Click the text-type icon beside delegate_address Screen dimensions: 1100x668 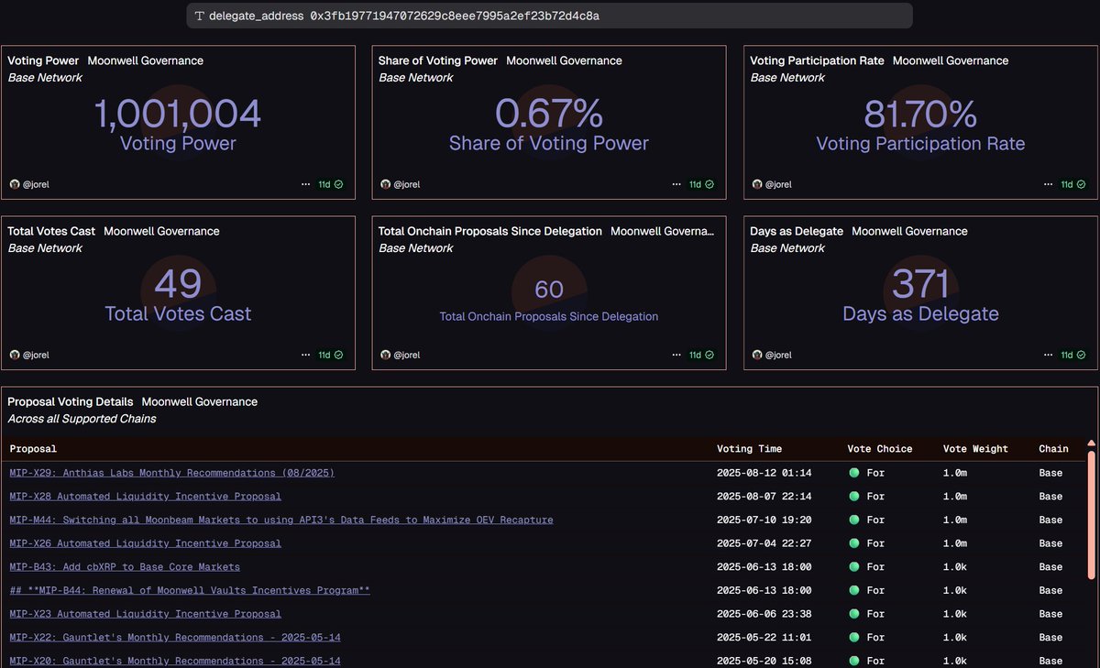(199, 16)
